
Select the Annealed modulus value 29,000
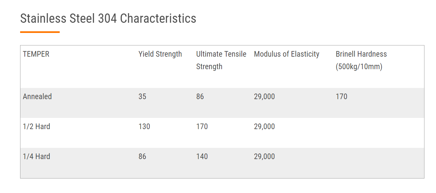(264, 96)
